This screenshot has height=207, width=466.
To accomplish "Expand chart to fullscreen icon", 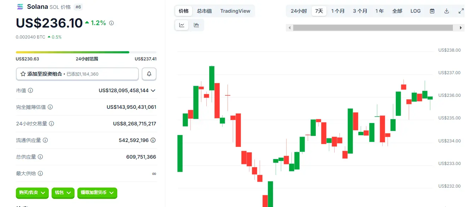I will pos(461,11).
